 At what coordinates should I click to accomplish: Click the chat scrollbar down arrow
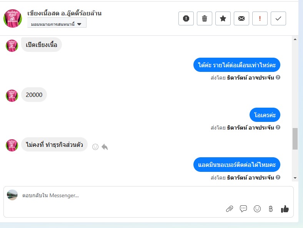[295, 178]
